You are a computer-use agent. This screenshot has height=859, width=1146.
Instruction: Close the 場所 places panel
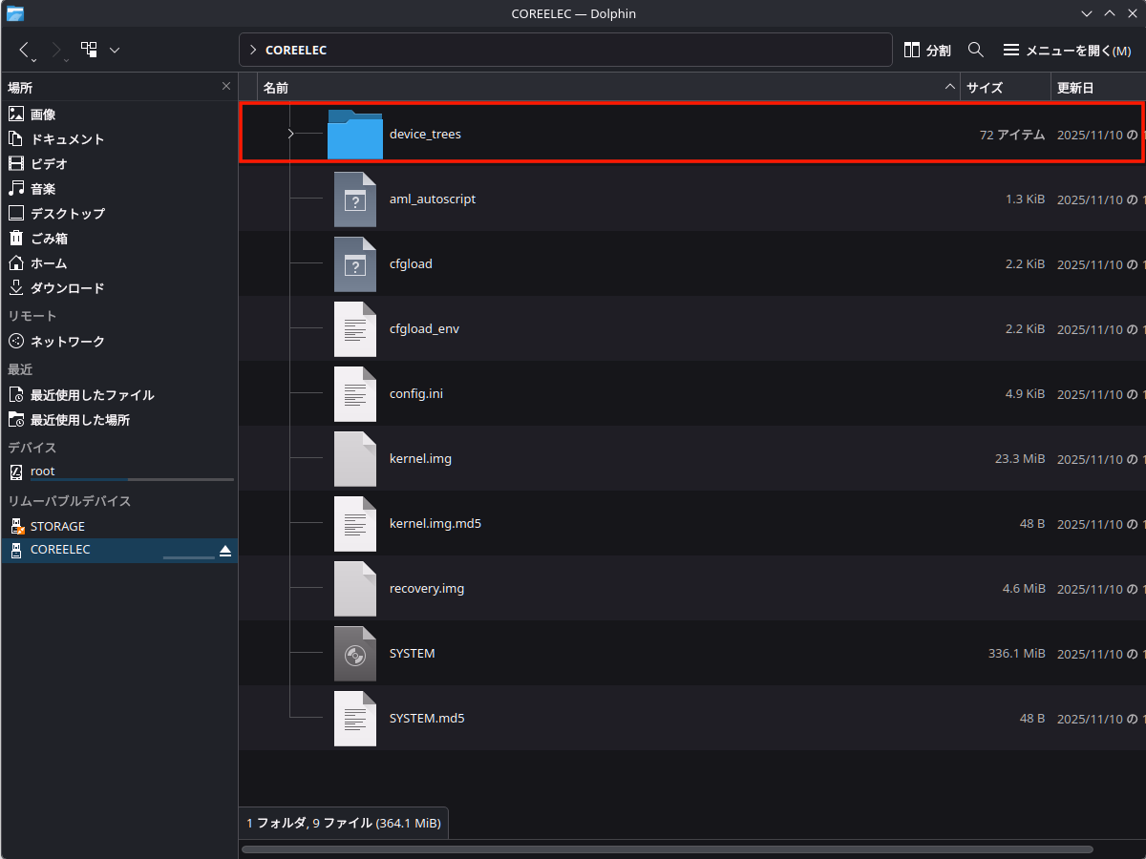click(x=226, y=86)
